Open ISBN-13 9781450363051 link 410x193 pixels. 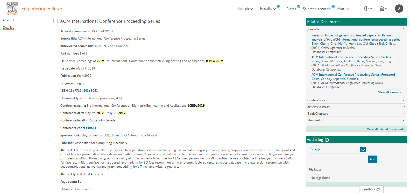[86, 91]
